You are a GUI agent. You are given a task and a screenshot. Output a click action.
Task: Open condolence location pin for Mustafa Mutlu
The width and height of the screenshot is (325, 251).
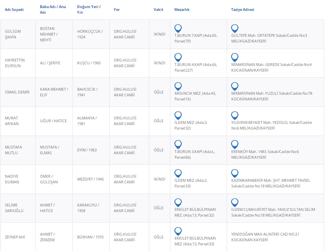click(x=234, y=144)
